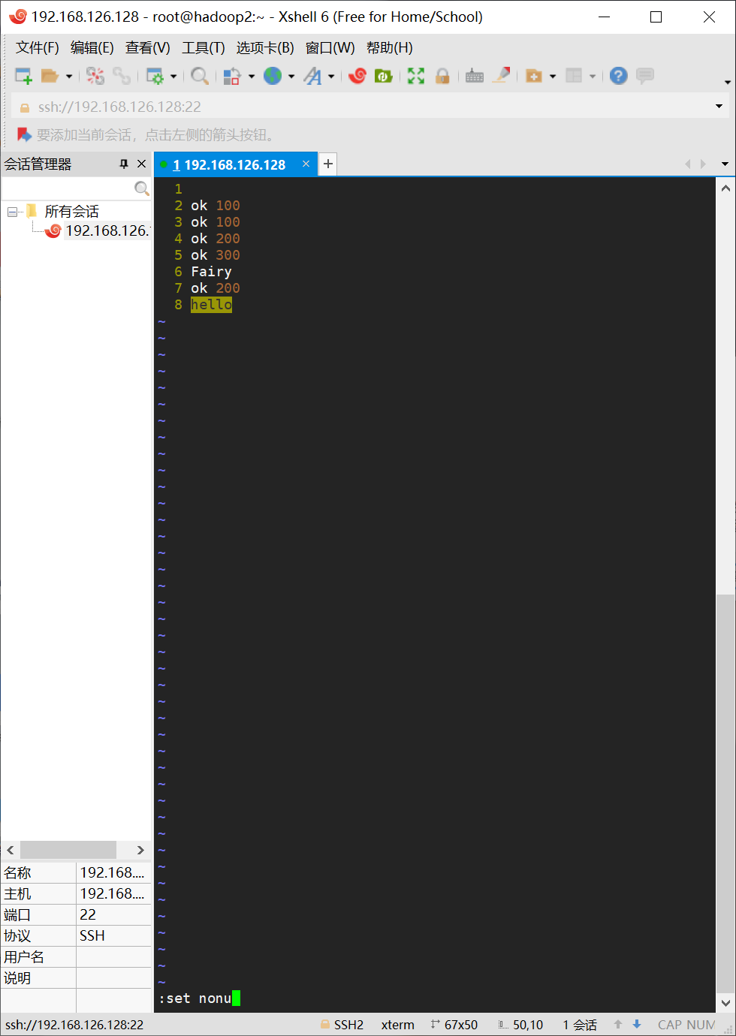Viewport: 736px width, 1036px height.
Task: Open the 选项卡(B) menu
Action: (265, 48)
